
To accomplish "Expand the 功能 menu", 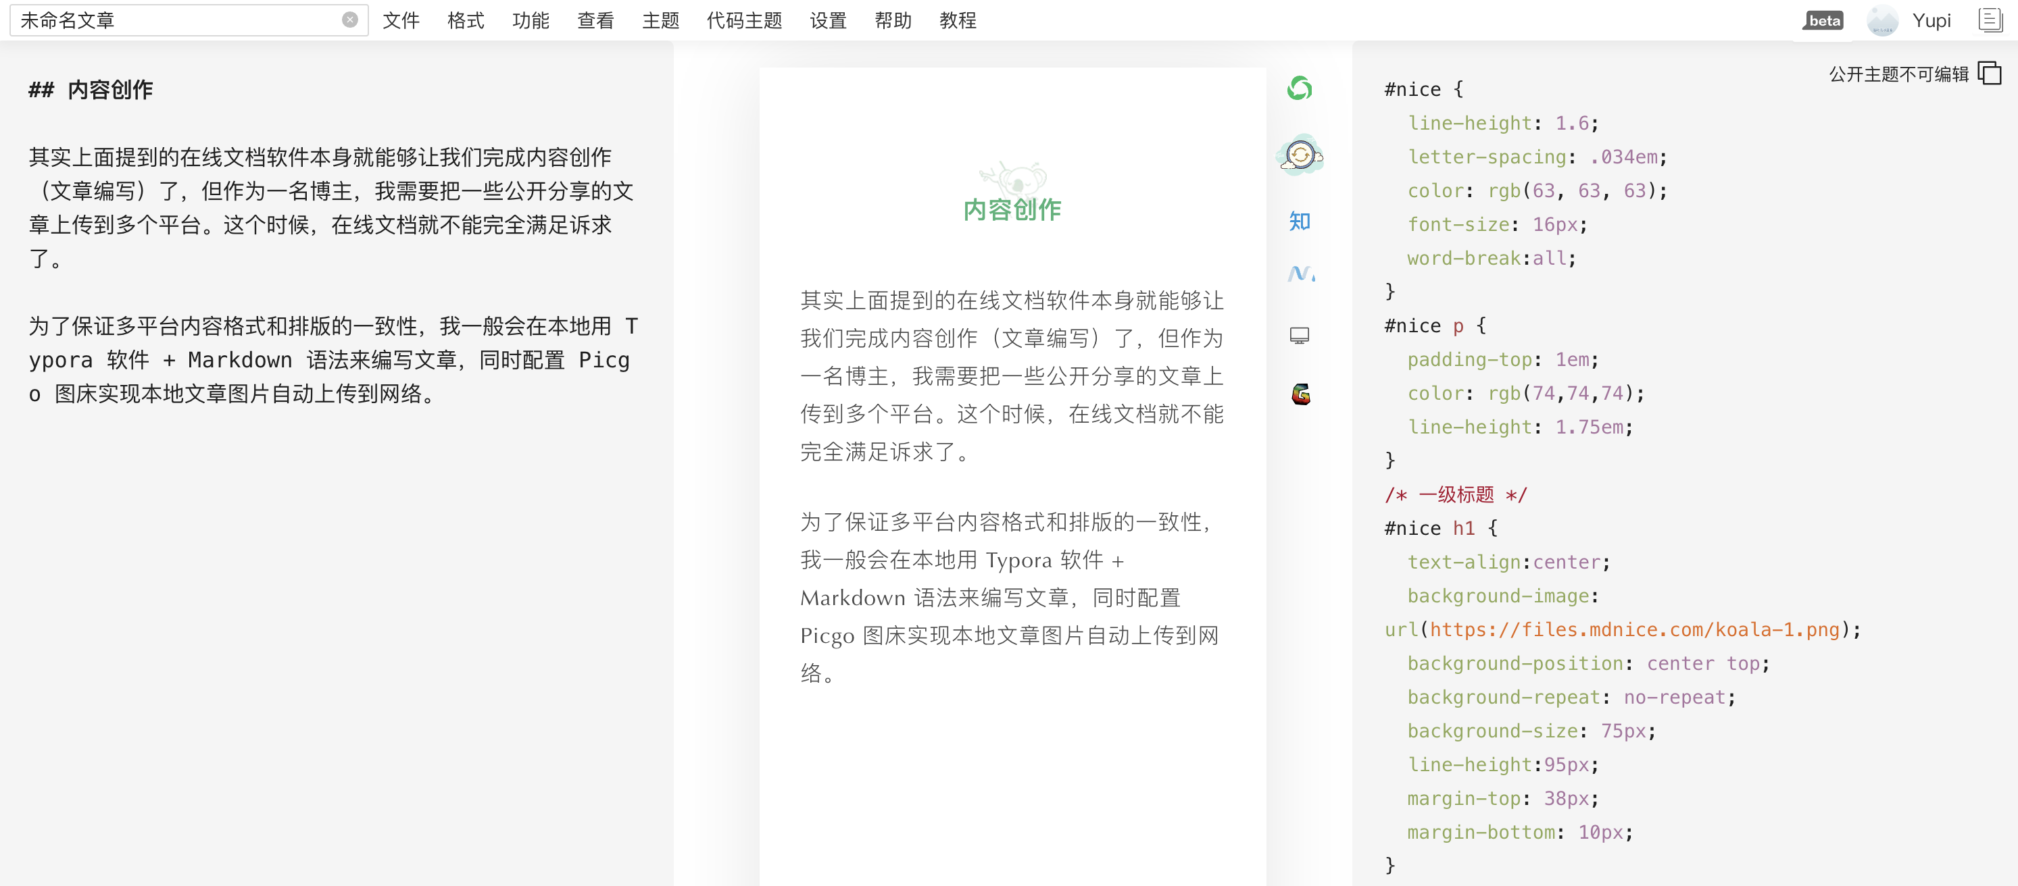I will [531, 20].
